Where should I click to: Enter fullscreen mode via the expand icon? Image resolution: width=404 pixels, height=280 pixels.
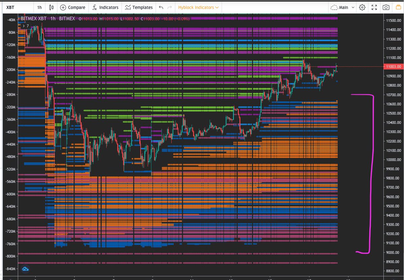(x=374, y=7)
